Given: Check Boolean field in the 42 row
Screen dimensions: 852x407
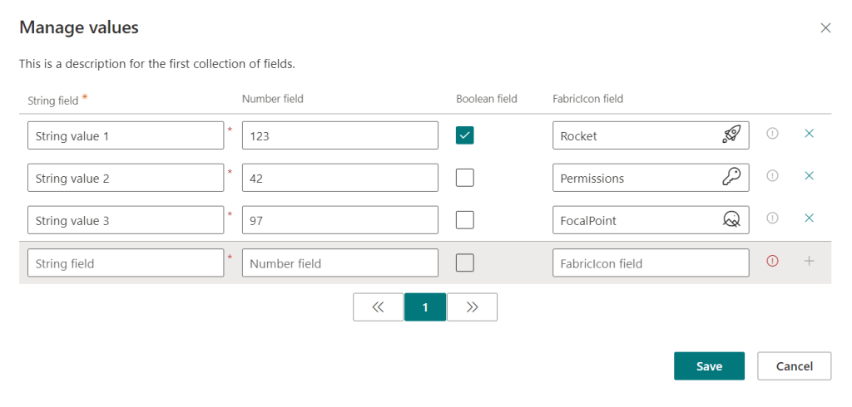Looking at the screenshot, I should (465, 178).
